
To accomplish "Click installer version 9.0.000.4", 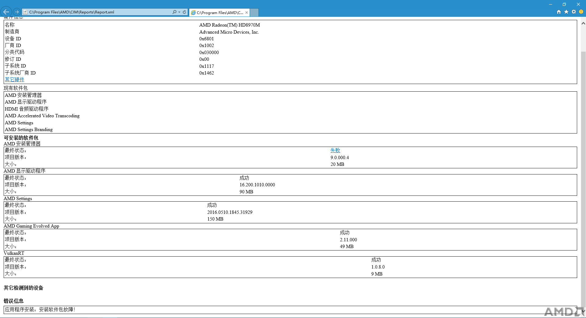I will 340,158.
